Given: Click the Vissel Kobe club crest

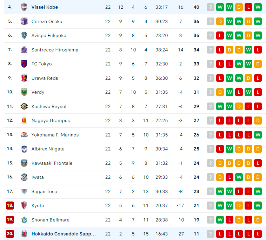Looking at the screenshot, I should (x=24, y=7).
